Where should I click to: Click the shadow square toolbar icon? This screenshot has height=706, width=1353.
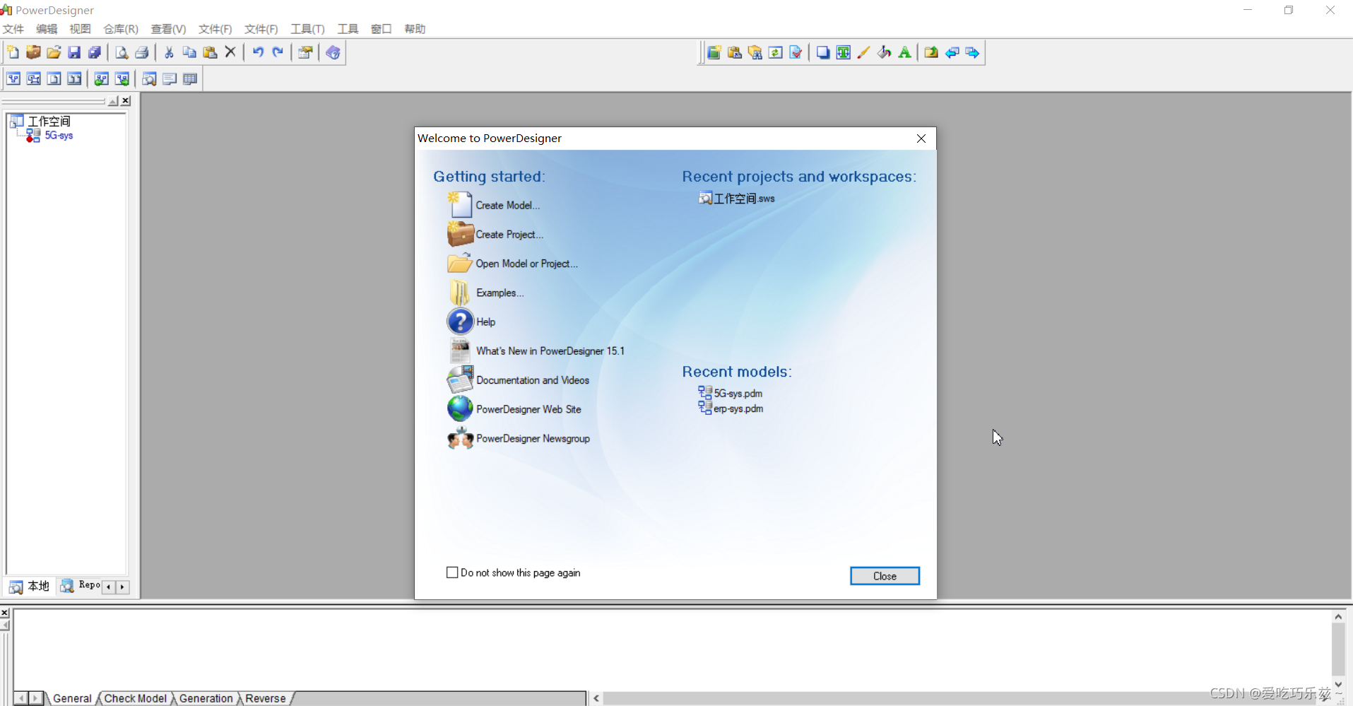click(x=823, y=52)
